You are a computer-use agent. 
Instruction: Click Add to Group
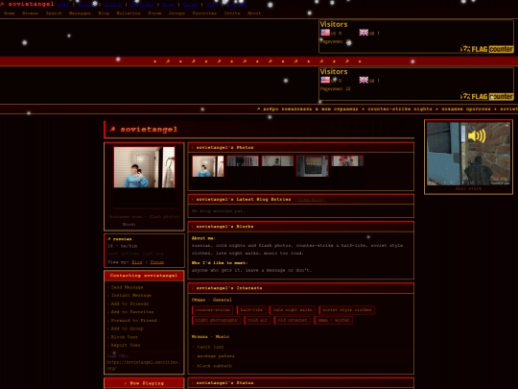click(x=127, y=328)
